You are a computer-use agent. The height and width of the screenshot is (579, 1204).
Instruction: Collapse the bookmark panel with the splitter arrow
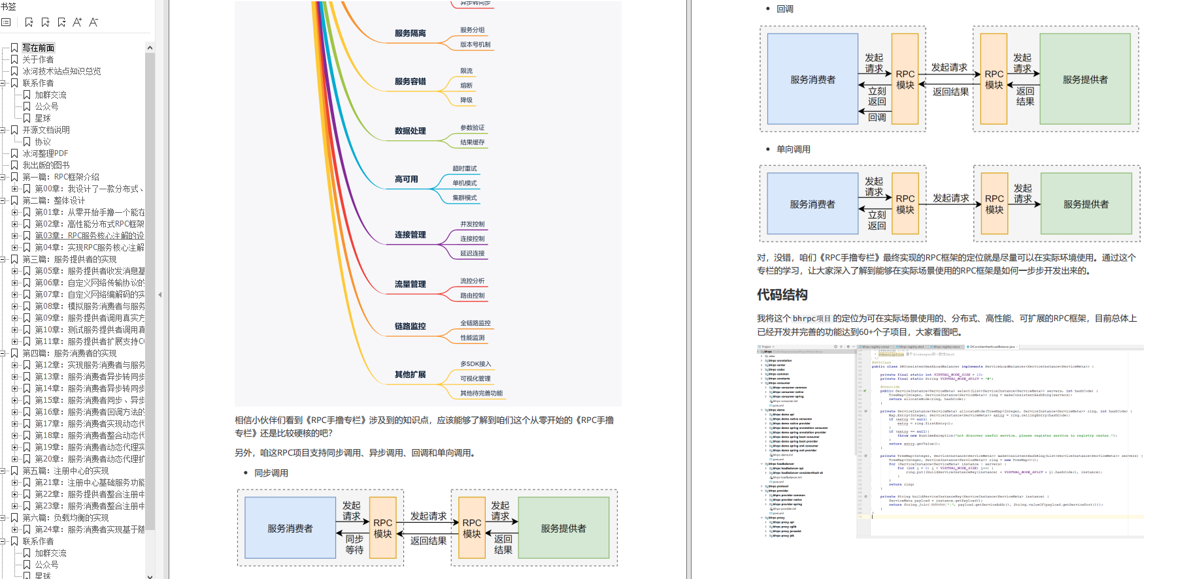tap(159, 294)
